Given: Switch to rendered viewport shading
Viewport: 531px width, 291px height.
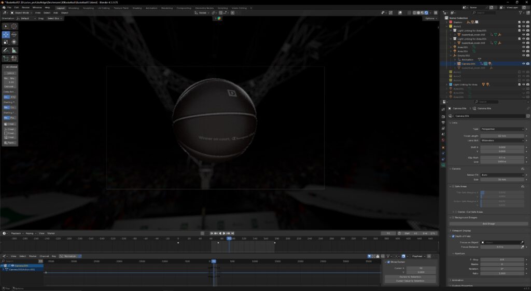Looking at the screenshot, I should click(426, 12).
